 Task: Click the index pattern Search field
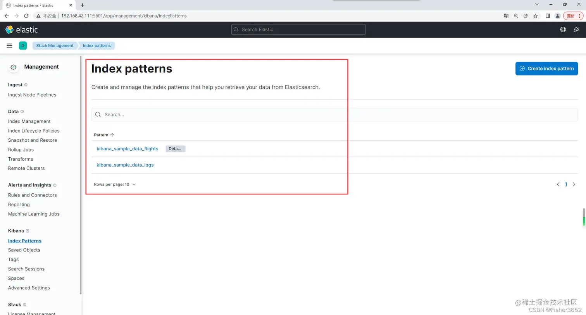click(x=334, y=115)
